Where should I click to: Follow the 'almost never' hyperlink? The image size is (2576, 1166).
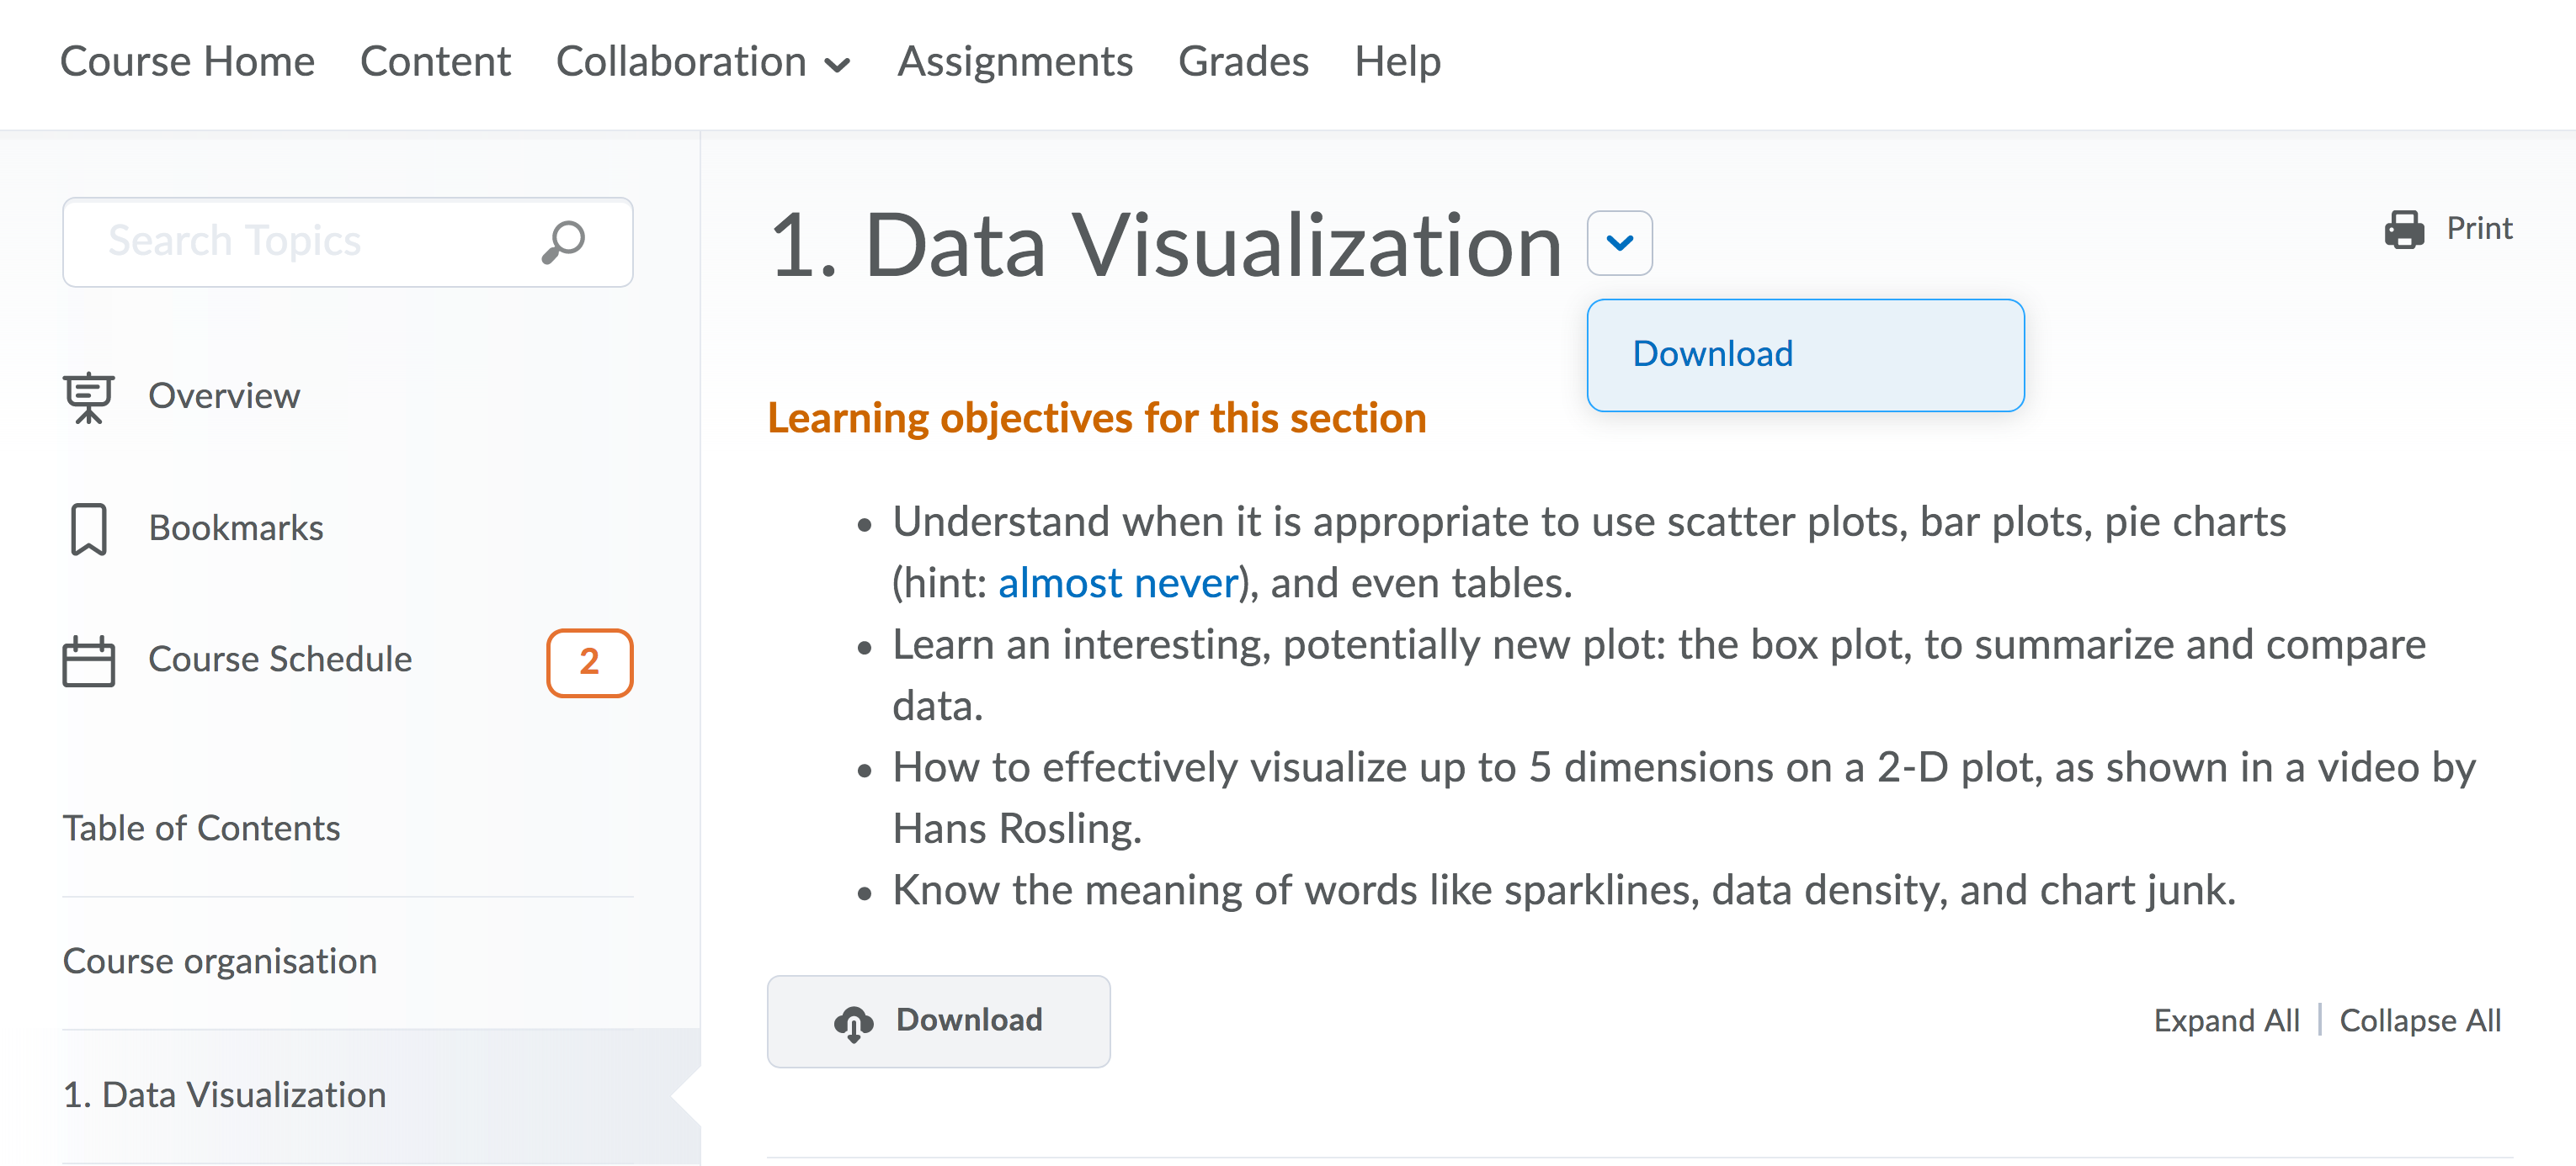pyautogui.click(x=1117, y=582)
